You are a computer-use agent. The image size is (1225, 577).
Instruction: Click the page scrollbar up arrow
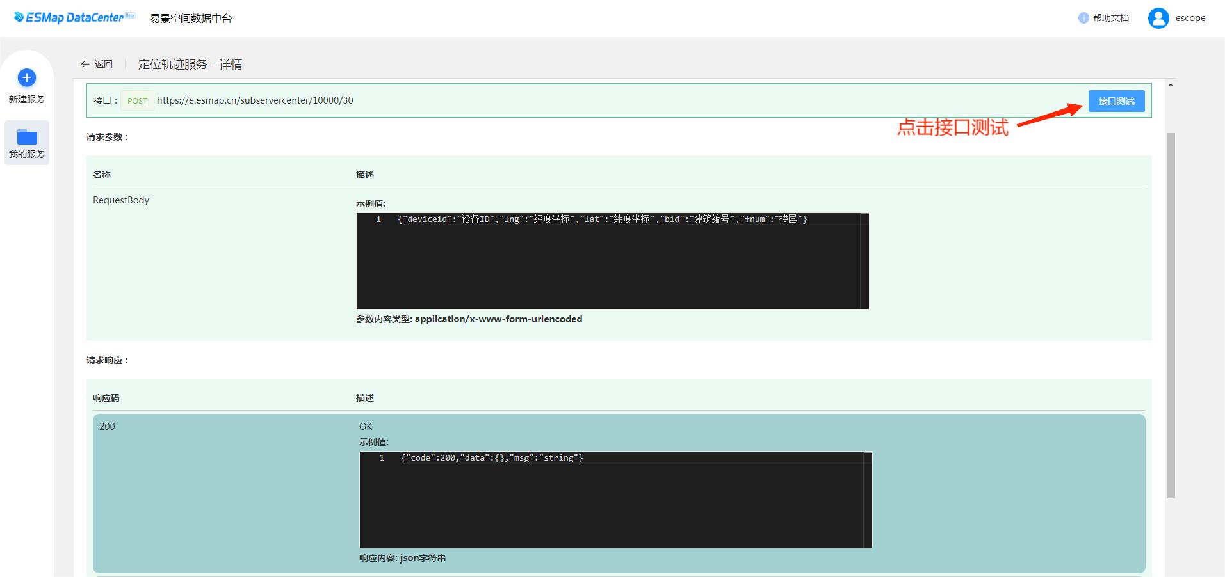(x=1171, y=84)
